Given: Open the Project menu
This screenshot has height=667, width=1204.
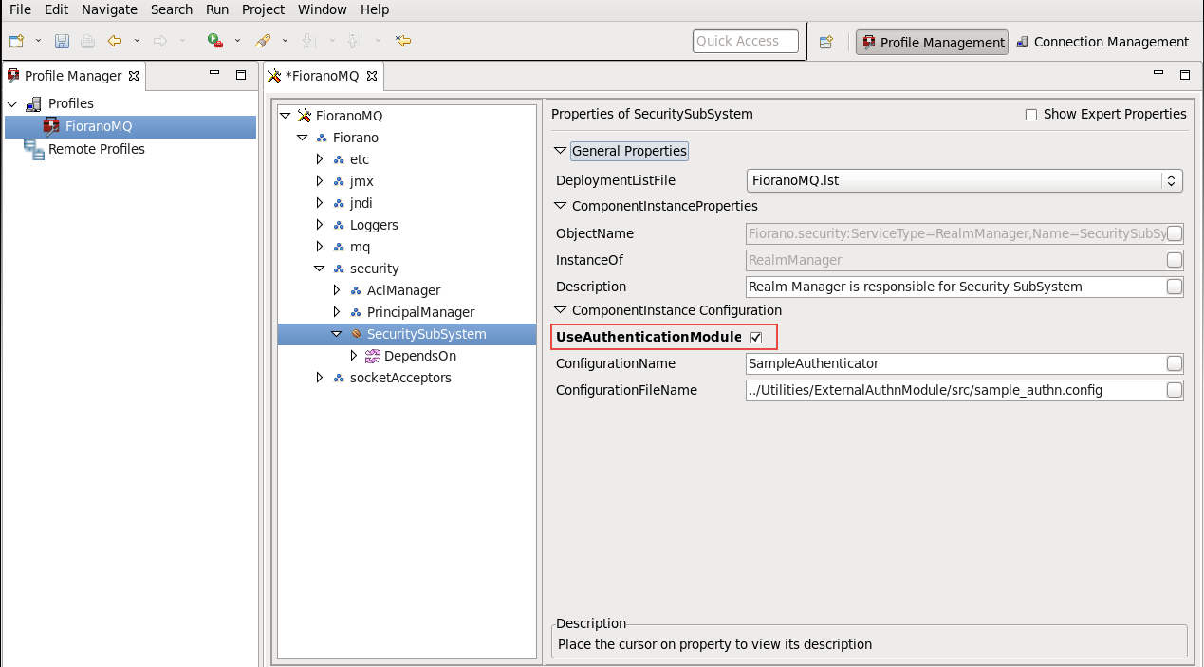Looking at the screenshot, I should 263,9.
